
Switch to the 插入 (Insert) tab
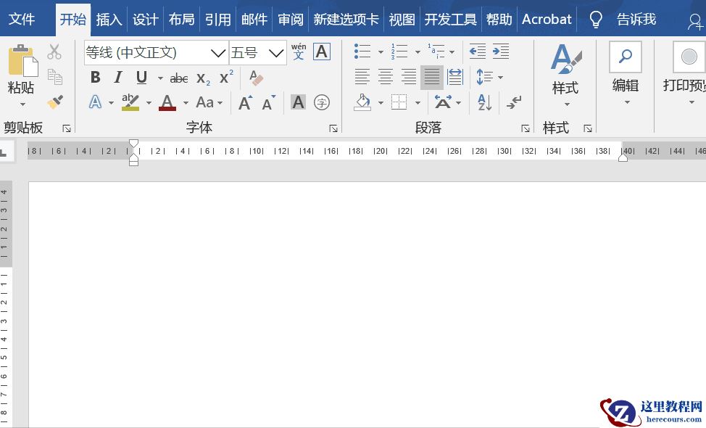(109, 19)
